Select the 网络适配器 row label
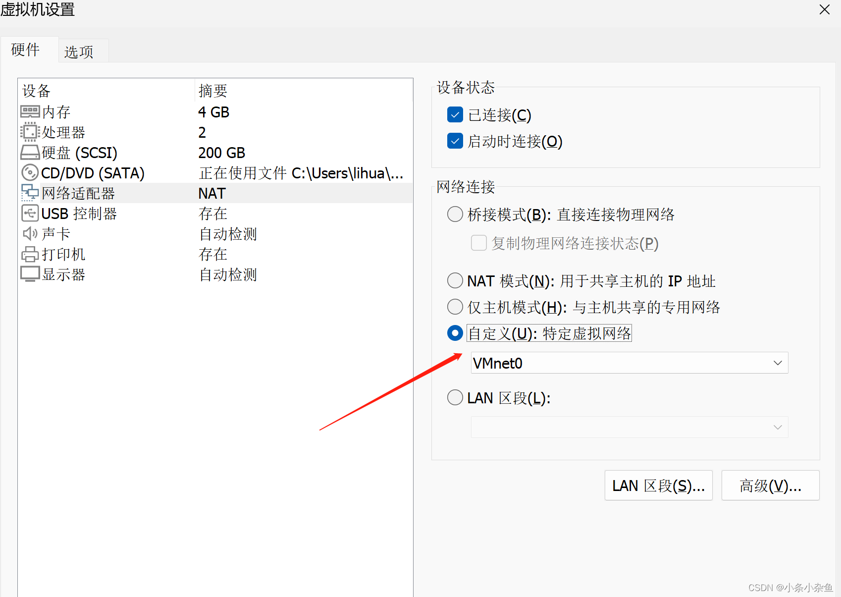The width and height of the screenshot is (841, 597). click(78, 193)
